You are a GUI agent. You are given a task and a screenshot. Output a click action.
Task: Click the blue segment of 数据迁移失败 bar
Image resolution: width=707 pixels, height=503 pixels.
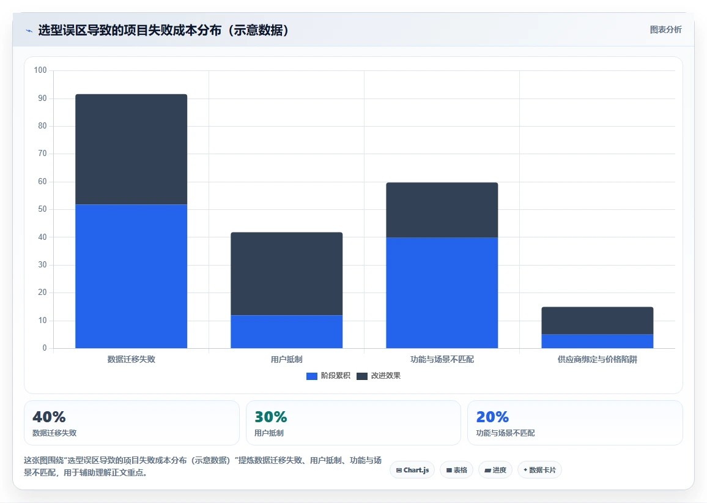[131, 276]
